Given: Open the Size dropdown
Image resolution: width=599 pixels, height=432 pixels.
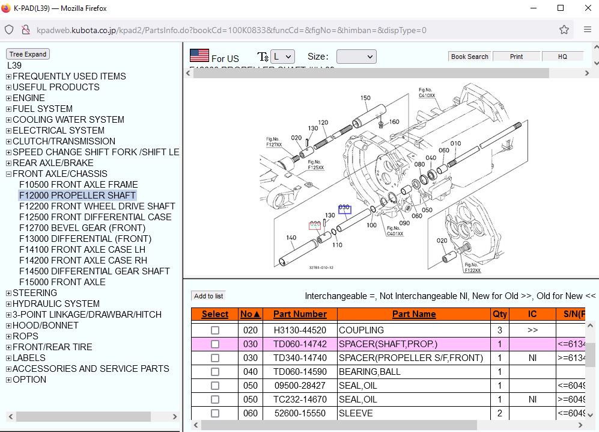Looking at the screenshot, I should coord(356,57).
